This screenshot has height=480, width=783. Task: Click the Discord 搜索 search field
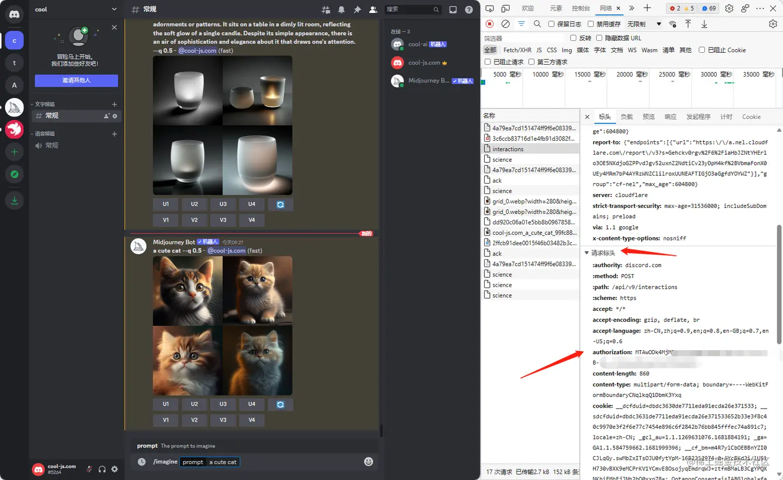point(413,9)
